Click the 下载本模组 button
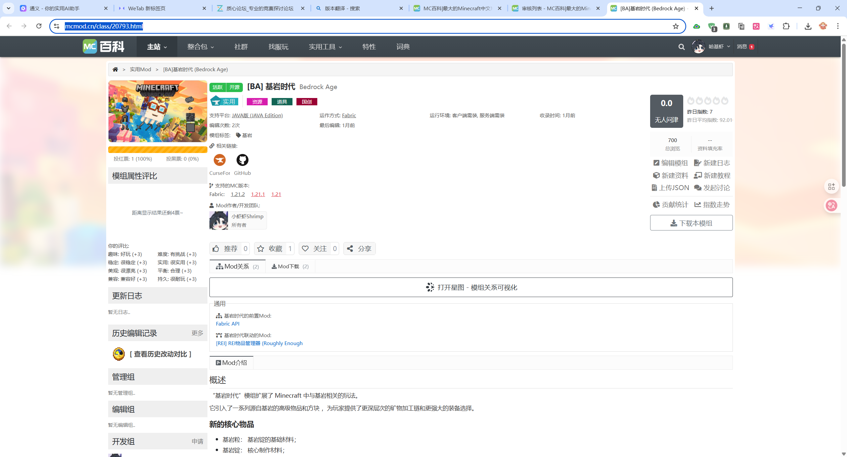The width and height of the screenshot is (847, 457). [691, 223]
